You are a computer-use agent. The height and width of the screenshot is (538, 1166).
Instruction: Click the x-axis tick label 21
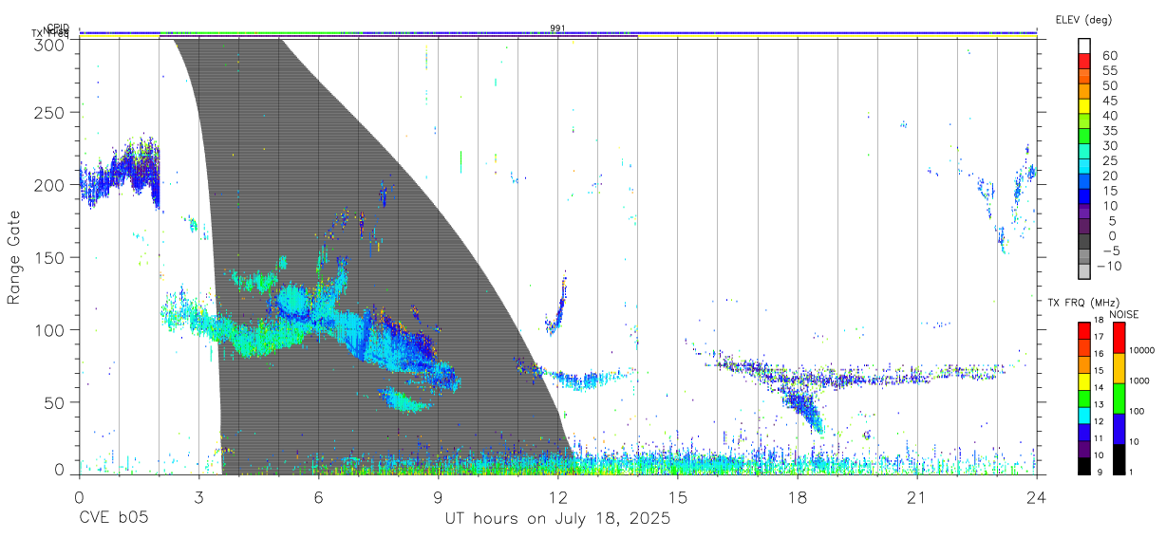(x=917, y=497)
